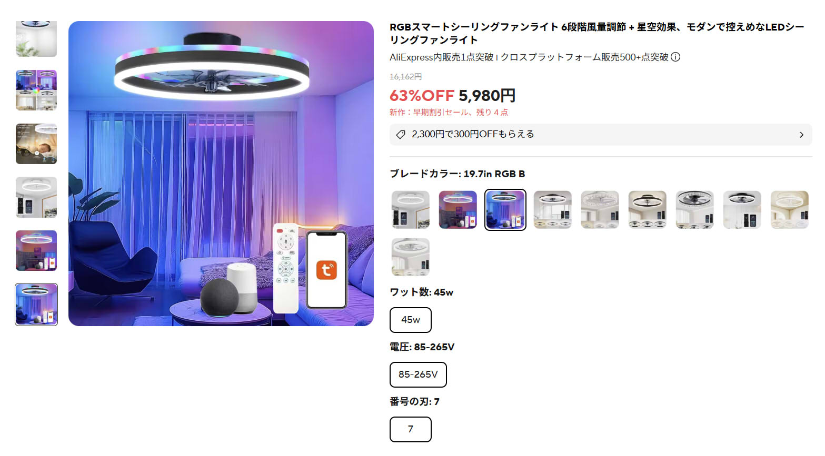Open the baby sleeping gallery thumbnail
This screenshot has height=456, width=825.
pos(36,144)
